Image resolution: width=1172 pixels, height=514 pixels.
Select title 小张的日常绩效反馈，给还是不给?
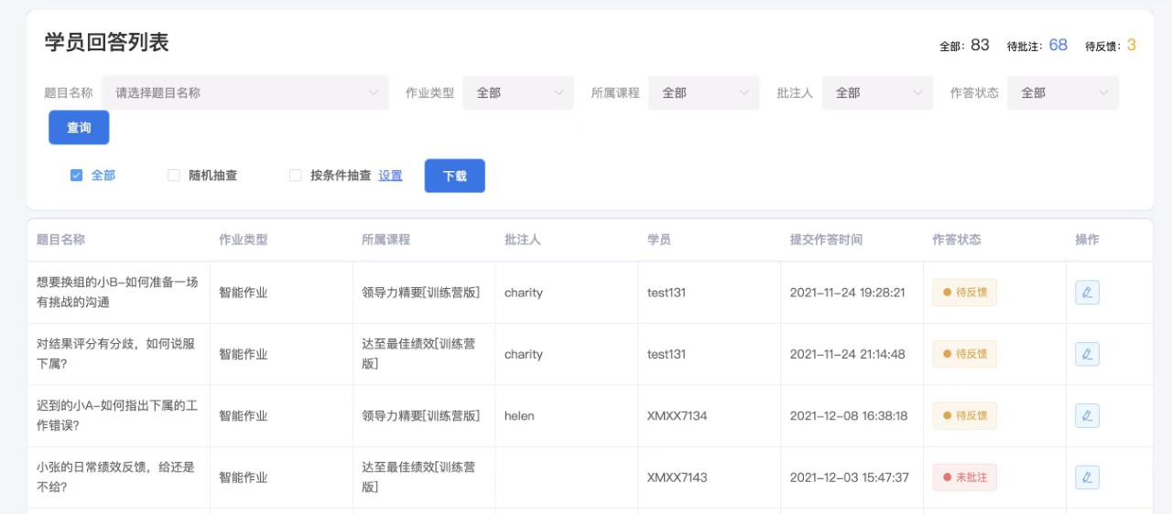point(115,477)
